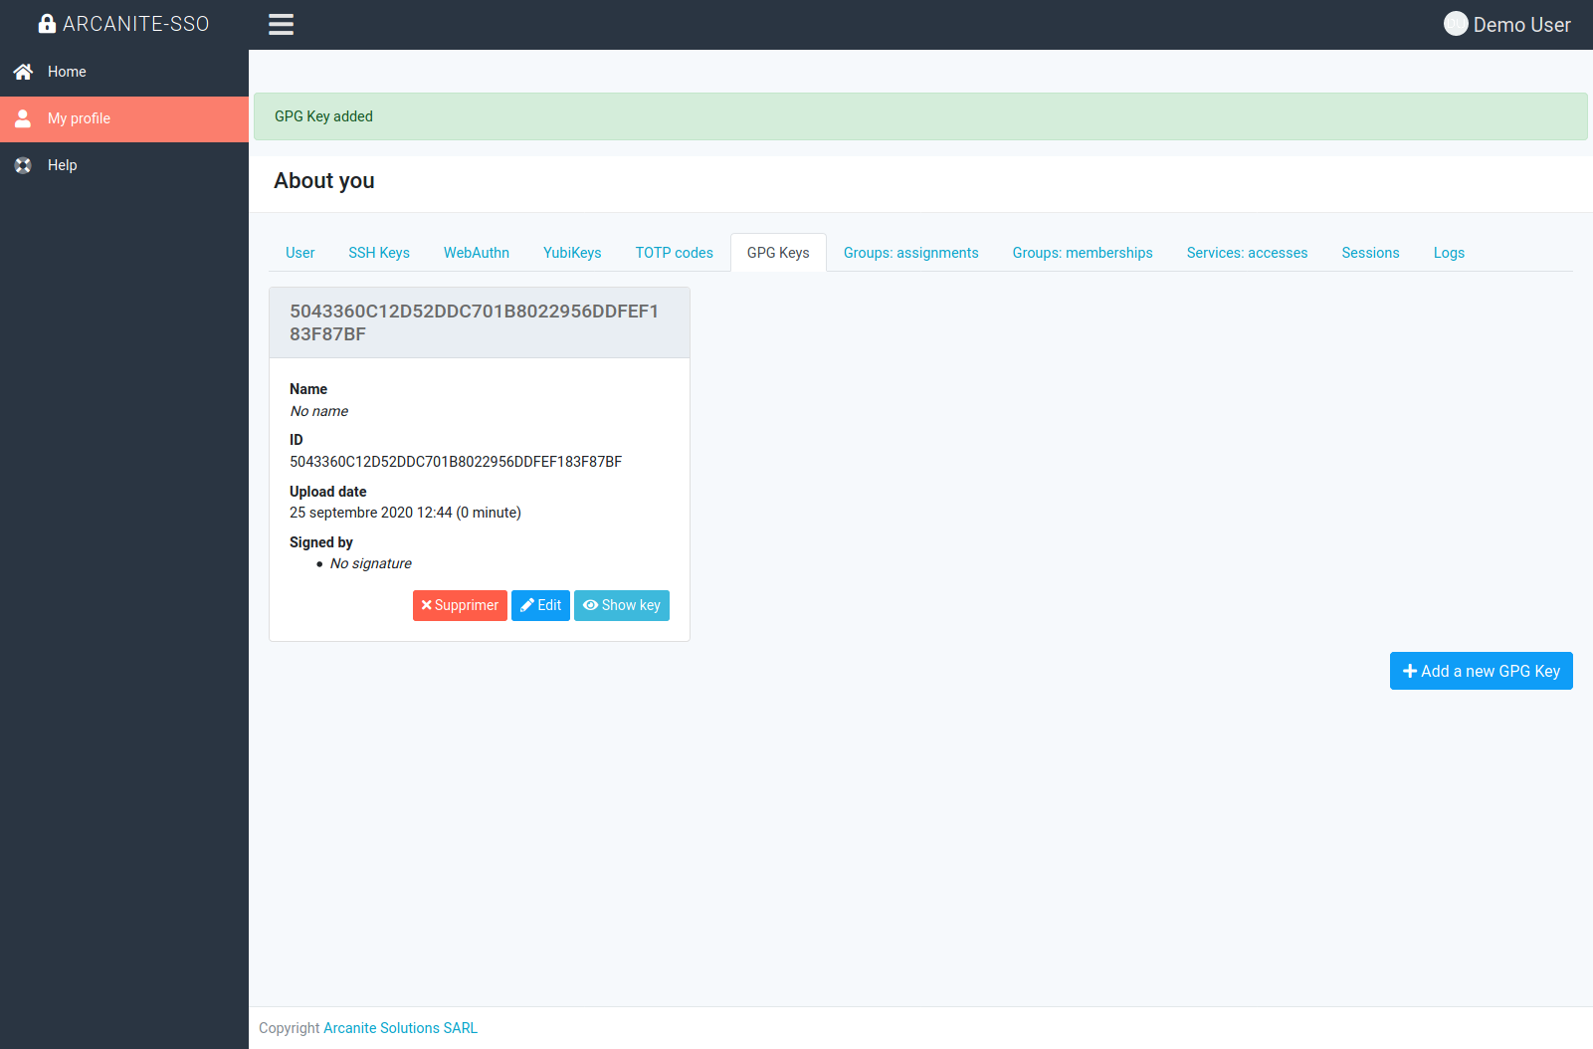
Task: Click the About you heading
Action: pyautogui.click(x=324, y=181)
